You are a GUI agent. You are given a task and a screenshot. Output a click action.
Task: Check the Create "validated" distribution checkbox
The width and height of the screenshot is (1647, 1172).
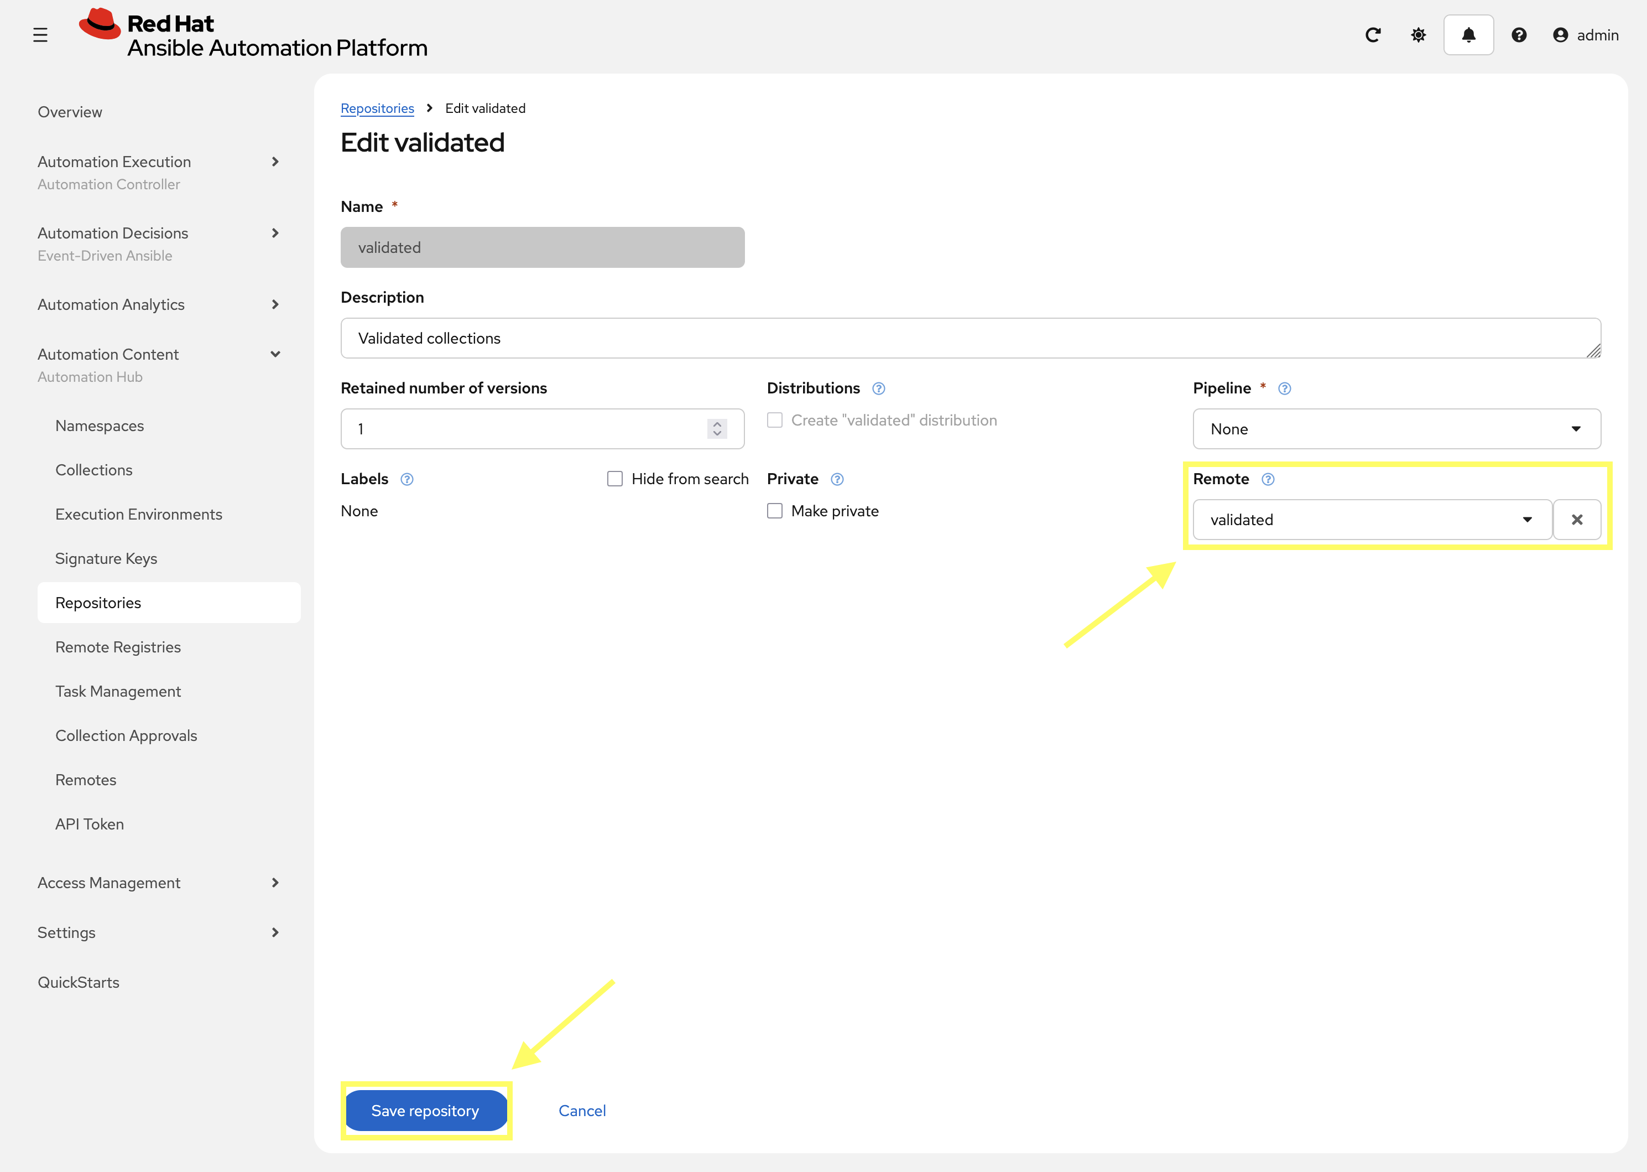tap(774, 420)
